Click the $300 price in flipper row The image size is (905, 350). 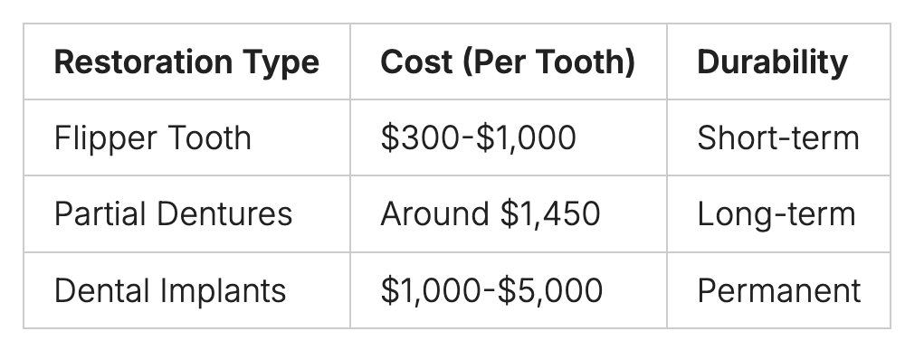point(422,138)
